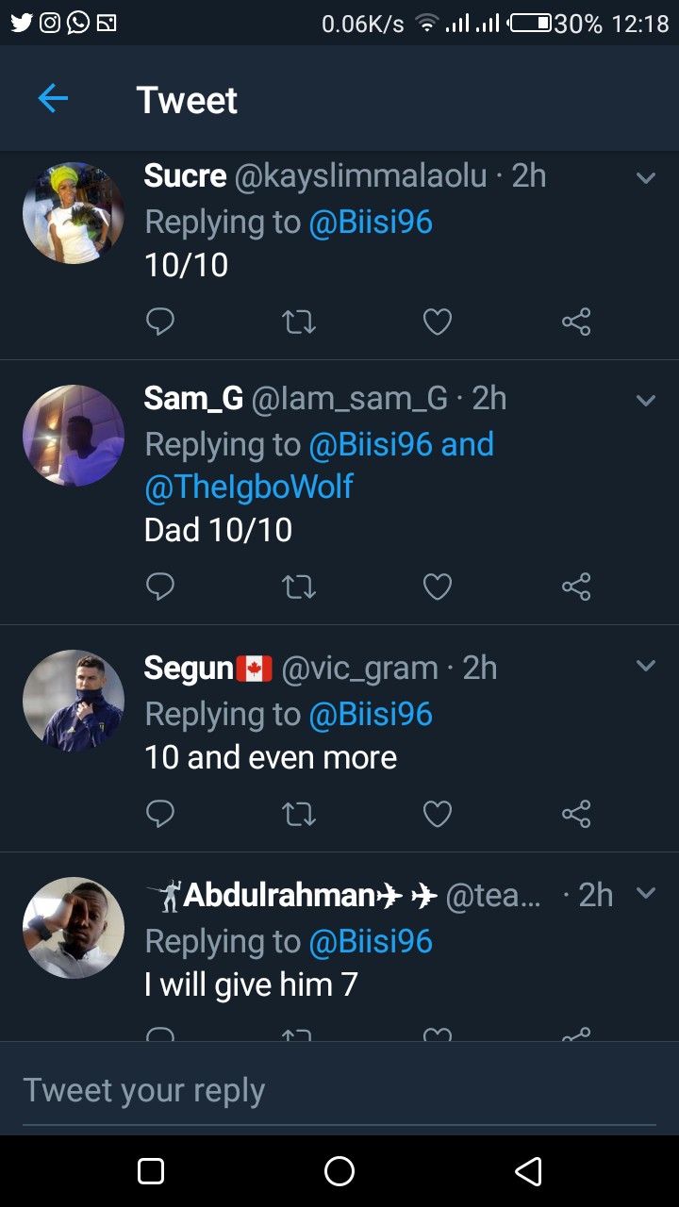Reply to Segun's tweet with comment icon
Viewport: 679px width, 1207px height.
point(160,813)
